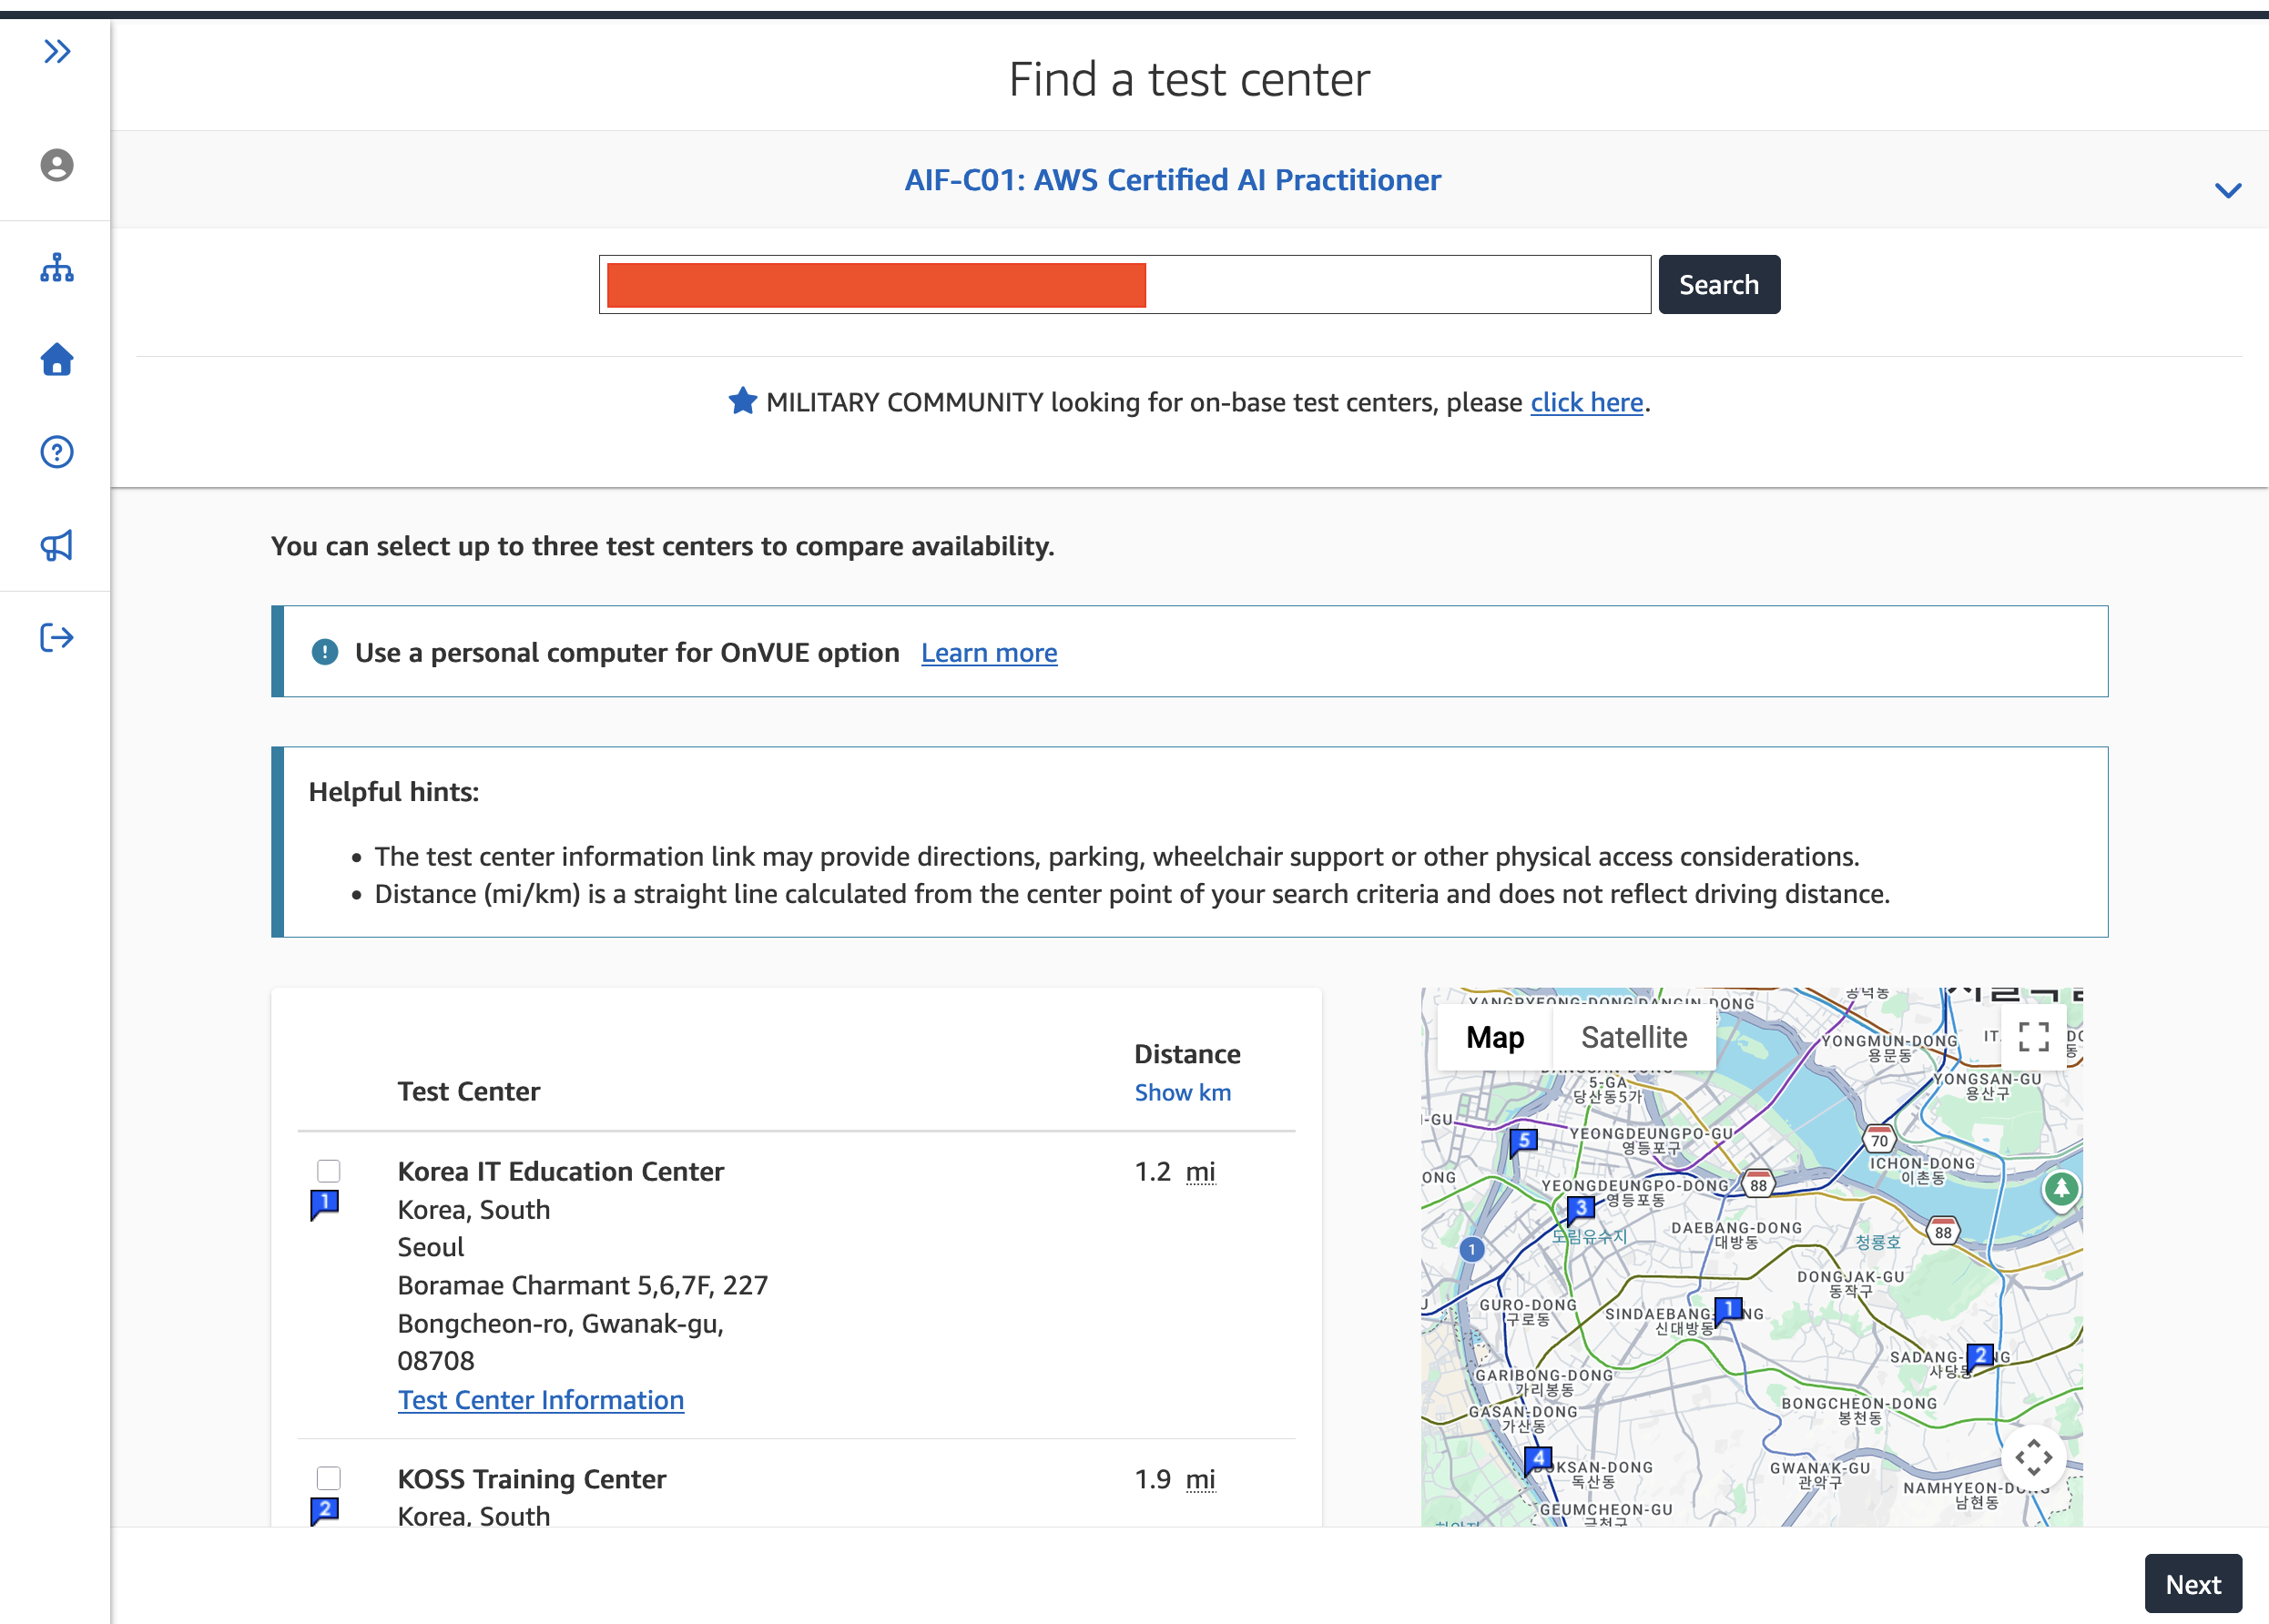Viewport: 2269px width, 1624px height.
Task: Open Learn more link for OnVUE option
Action: tap(989, 653)
